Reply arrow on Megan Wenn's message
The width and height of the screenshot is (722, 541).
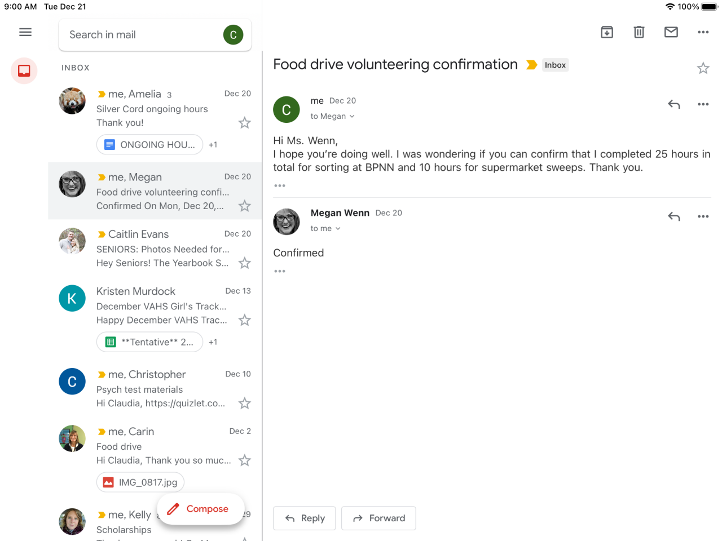674,216
